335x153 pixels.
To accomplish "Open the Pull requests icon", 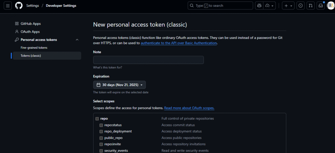I will (x=311, y=6).
